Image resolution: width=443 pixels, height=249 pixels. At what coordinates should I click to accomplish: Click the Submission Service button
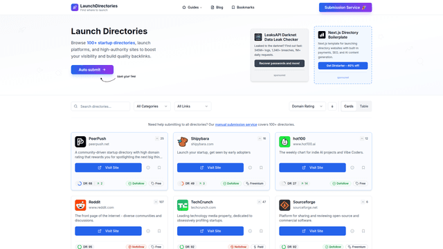coord(345,8)
